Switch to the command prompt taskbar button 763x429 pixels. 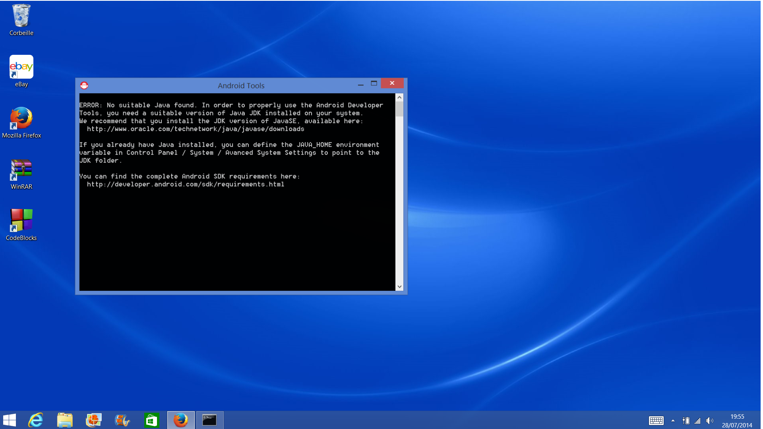coord(209,420)
